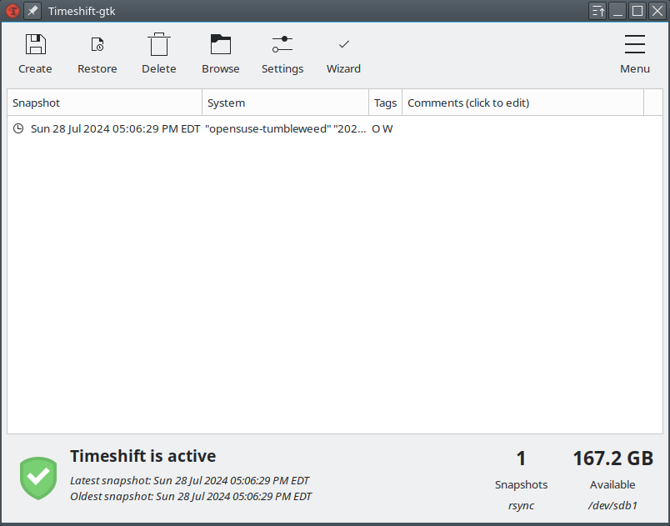The width and height of the screenshot is (670, 526).
Task: Click the snapshots count 1
Action: pyautogui.click(x=521, y=458)
